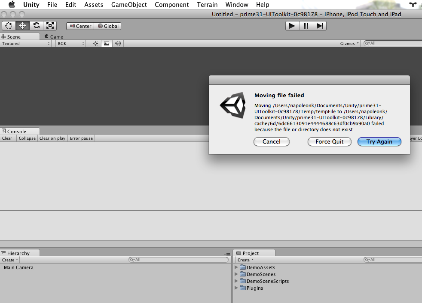Image resolution: width=422 pixels, height=303 pixels.
Task: Click the Project panel search field
Action: 391,260
